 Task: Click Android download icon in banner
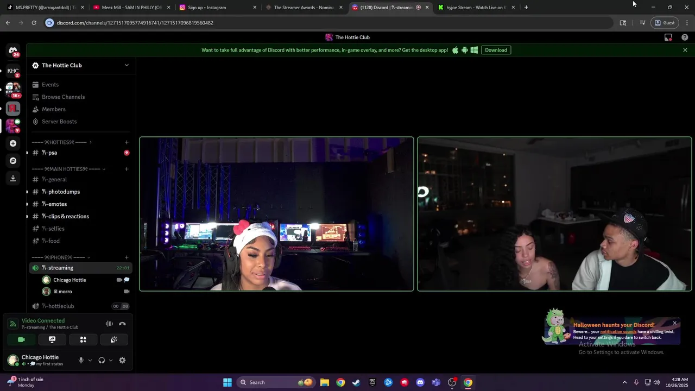(464, 50)
